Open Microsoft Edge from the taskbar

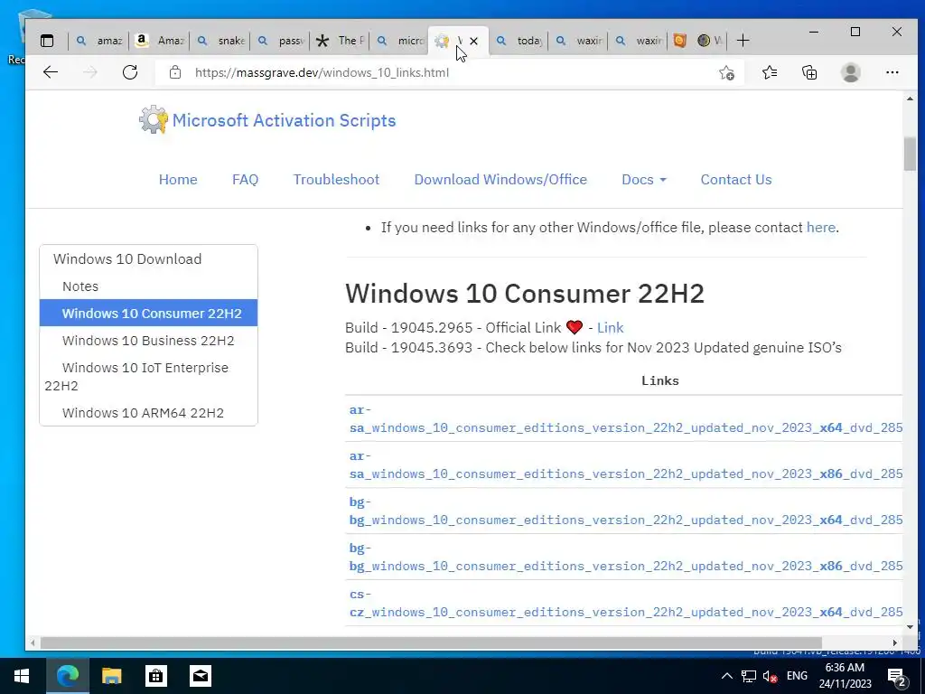pyautogui.click(x=67, y=676)
